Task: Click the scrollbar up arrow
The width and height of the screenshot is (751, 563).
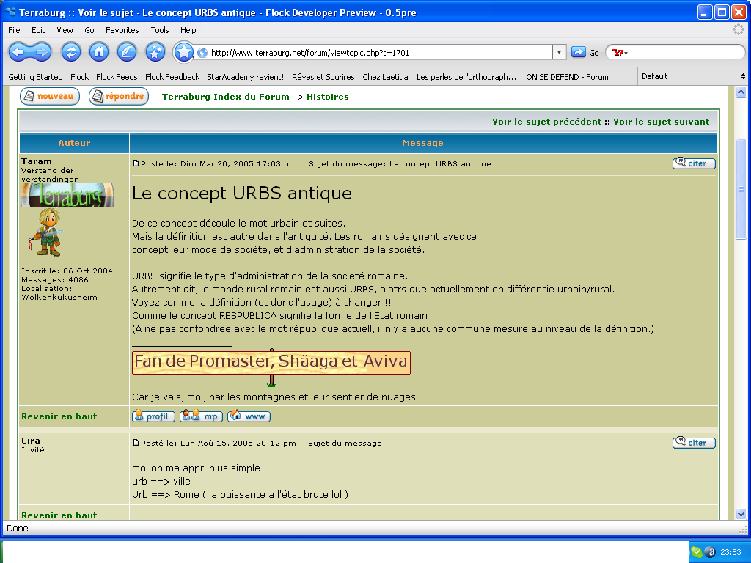Action: point(741,92)
